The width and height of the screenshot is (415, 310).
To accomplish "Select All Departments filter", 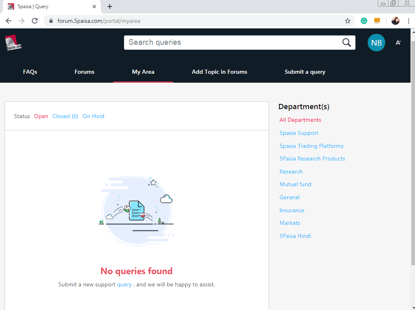I will click(300, 120).
